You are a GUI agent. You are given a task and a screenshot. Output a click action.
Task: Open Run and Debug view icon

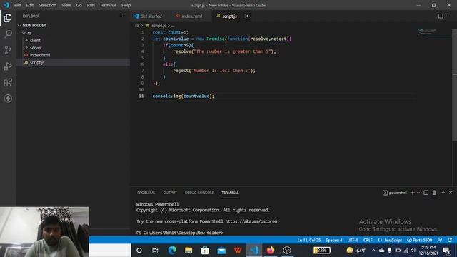pyautogui.click(x=8, y=66)
